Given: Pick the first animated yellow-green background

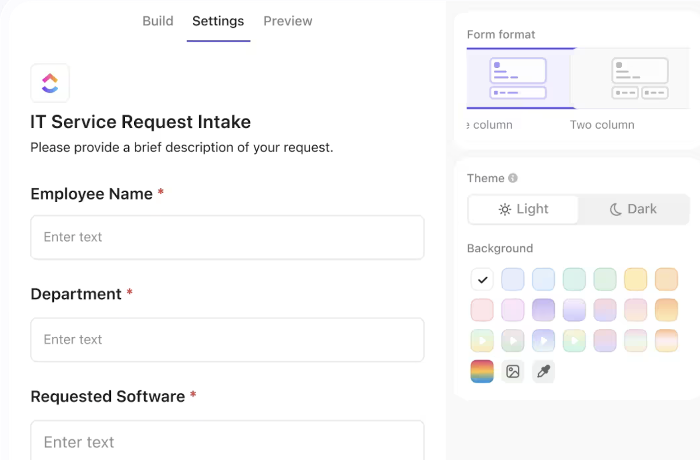Looking at the screenshot, I should (482, 341).
